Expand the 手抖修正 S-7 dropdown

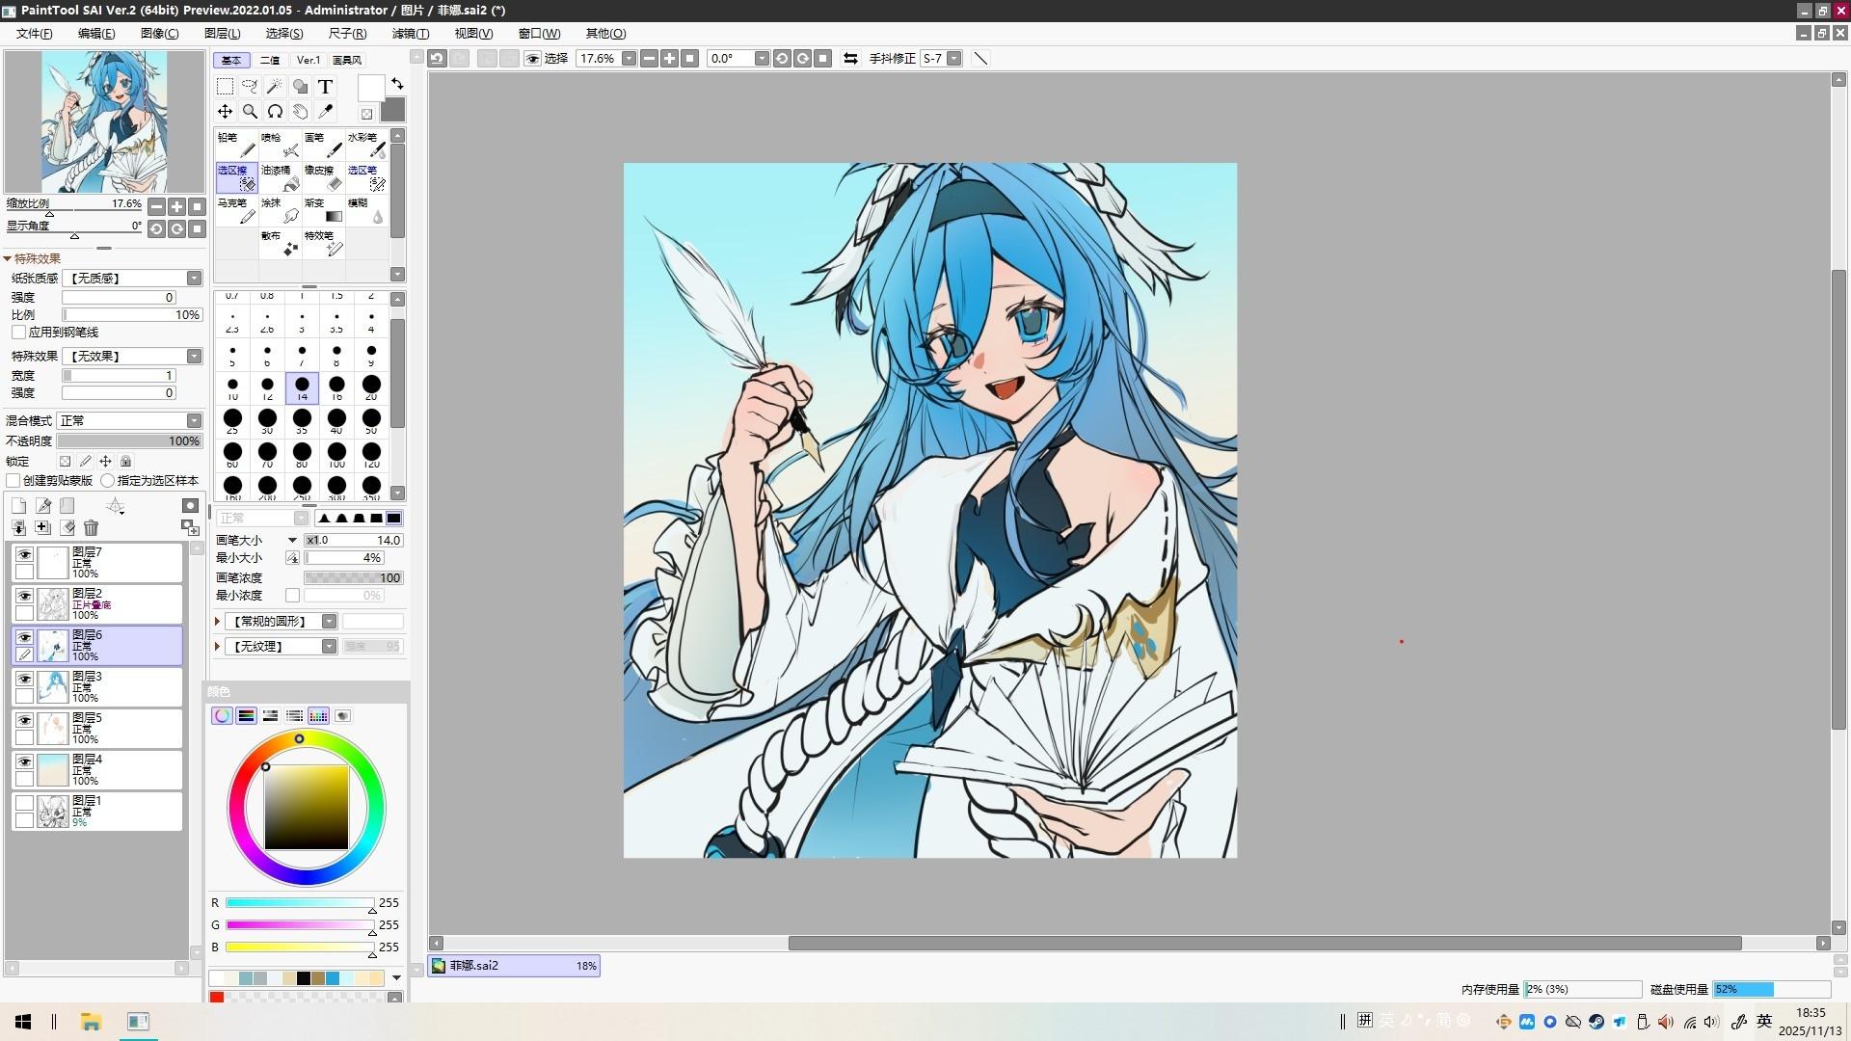click(953, 59)
